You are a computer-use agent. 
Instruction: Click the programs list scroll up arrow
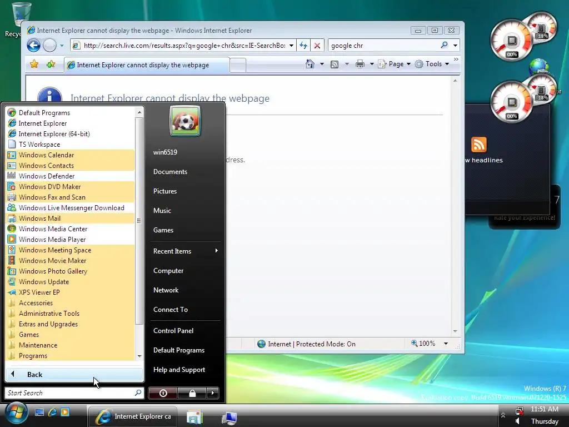pos(139,112)
